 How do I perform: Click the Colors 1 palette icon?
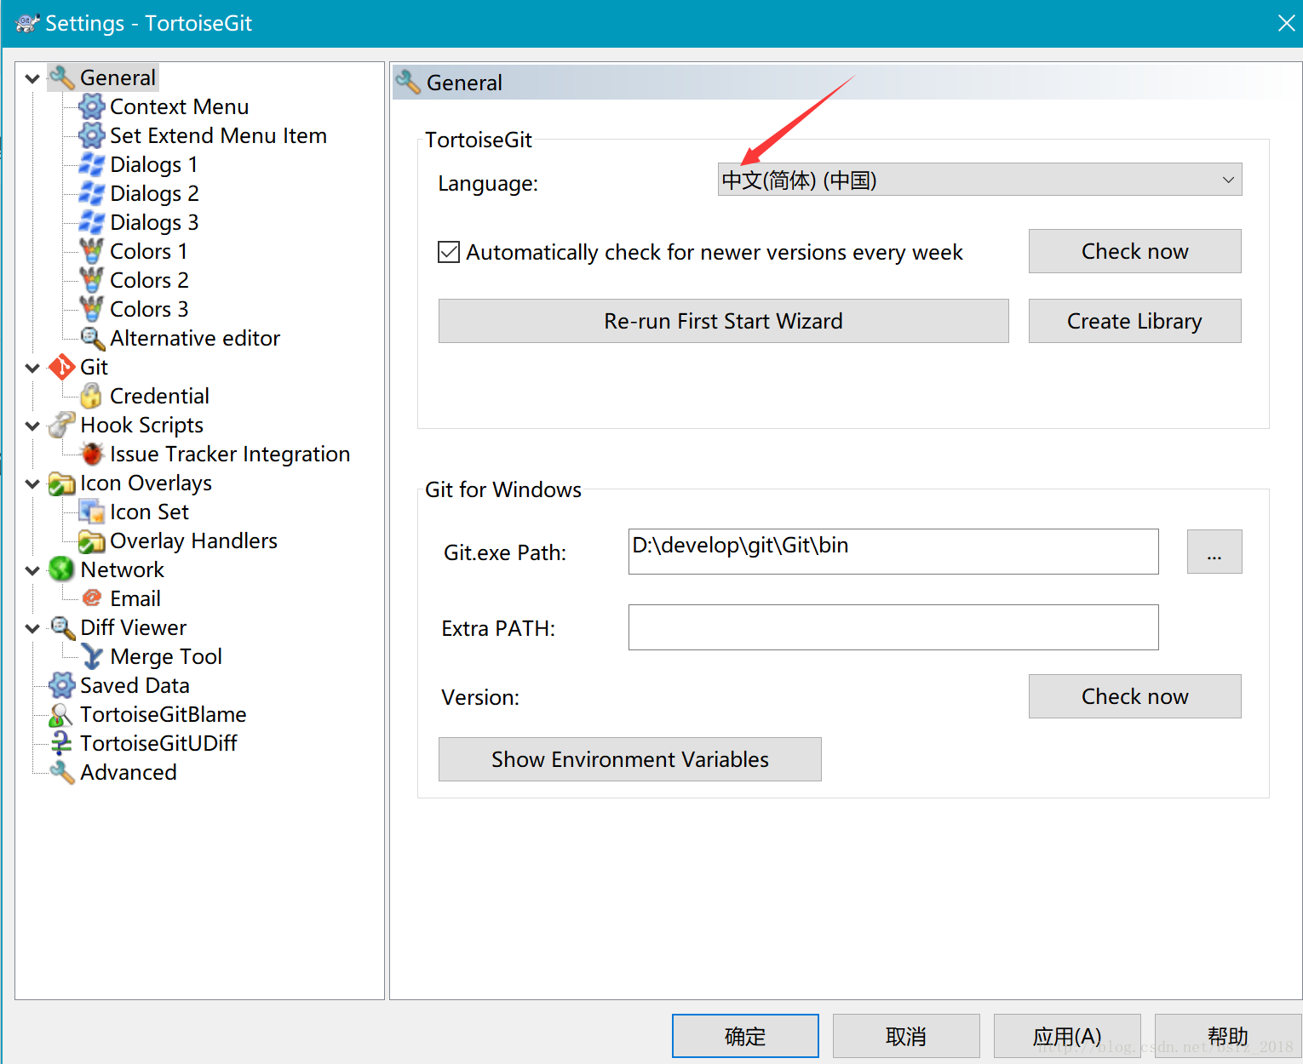click(91, 251)
